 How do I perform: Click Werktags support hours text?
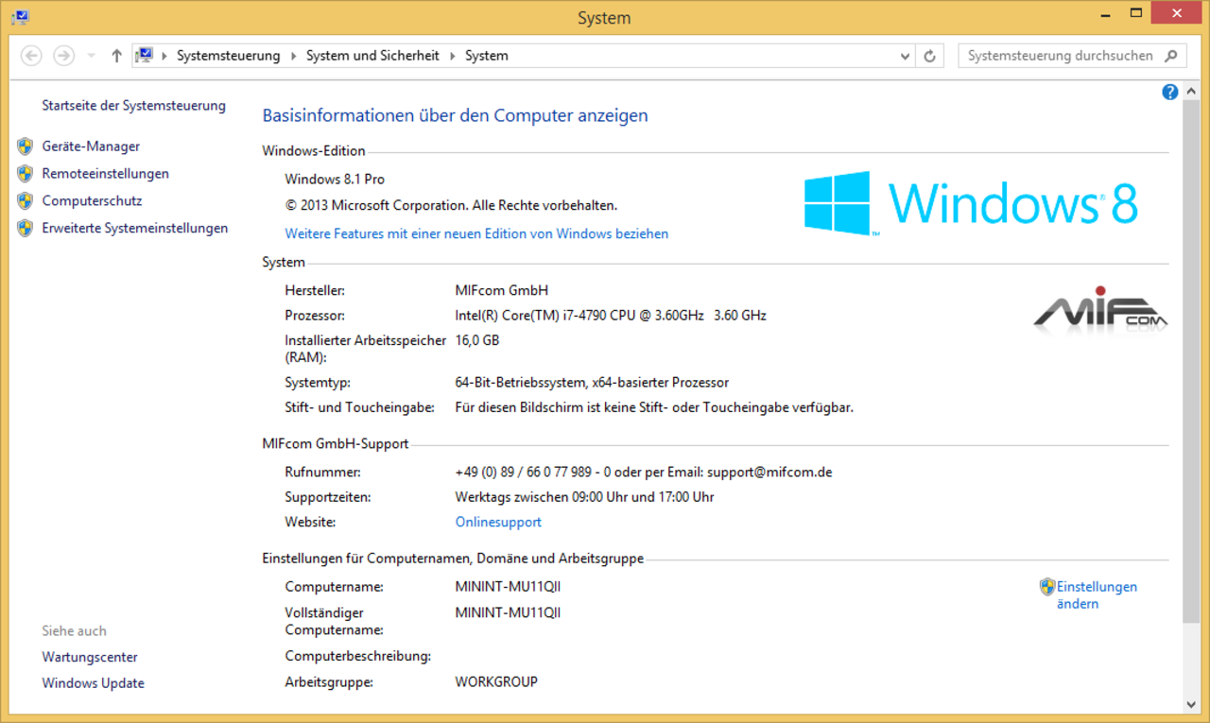[x=584, y=496]
